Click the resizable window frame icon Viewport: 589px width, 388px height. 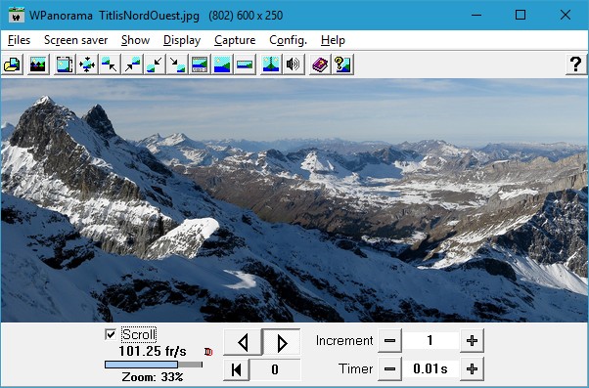click(65, 65)
